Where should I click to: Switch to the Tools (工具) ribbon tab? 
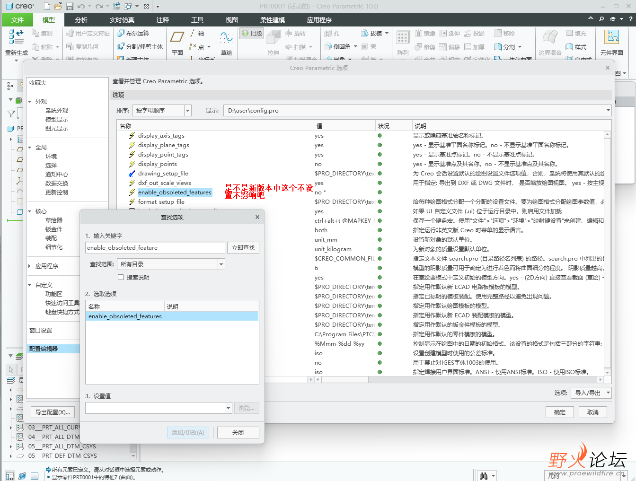tap(197, 19)
